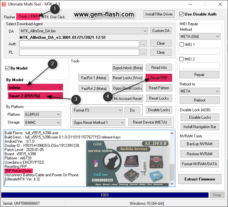Click Install Filter Driver button

[159, 14]
